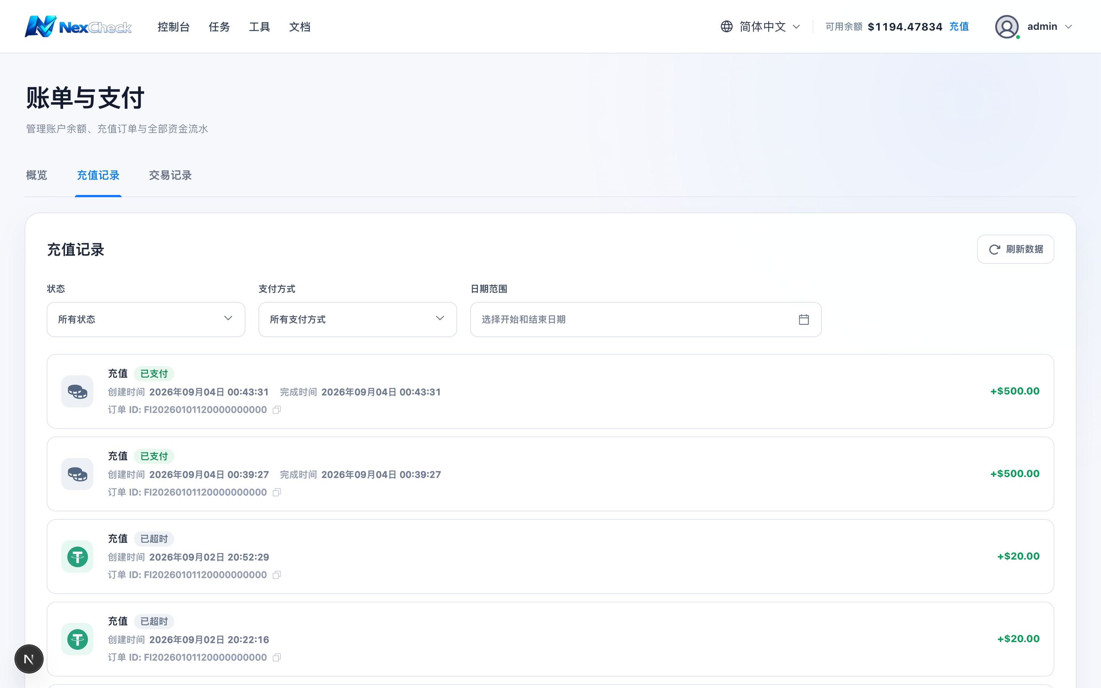Viewport: 1101px width, 688px height.
Task: Click the NexCheck logo
Action: 78,26
